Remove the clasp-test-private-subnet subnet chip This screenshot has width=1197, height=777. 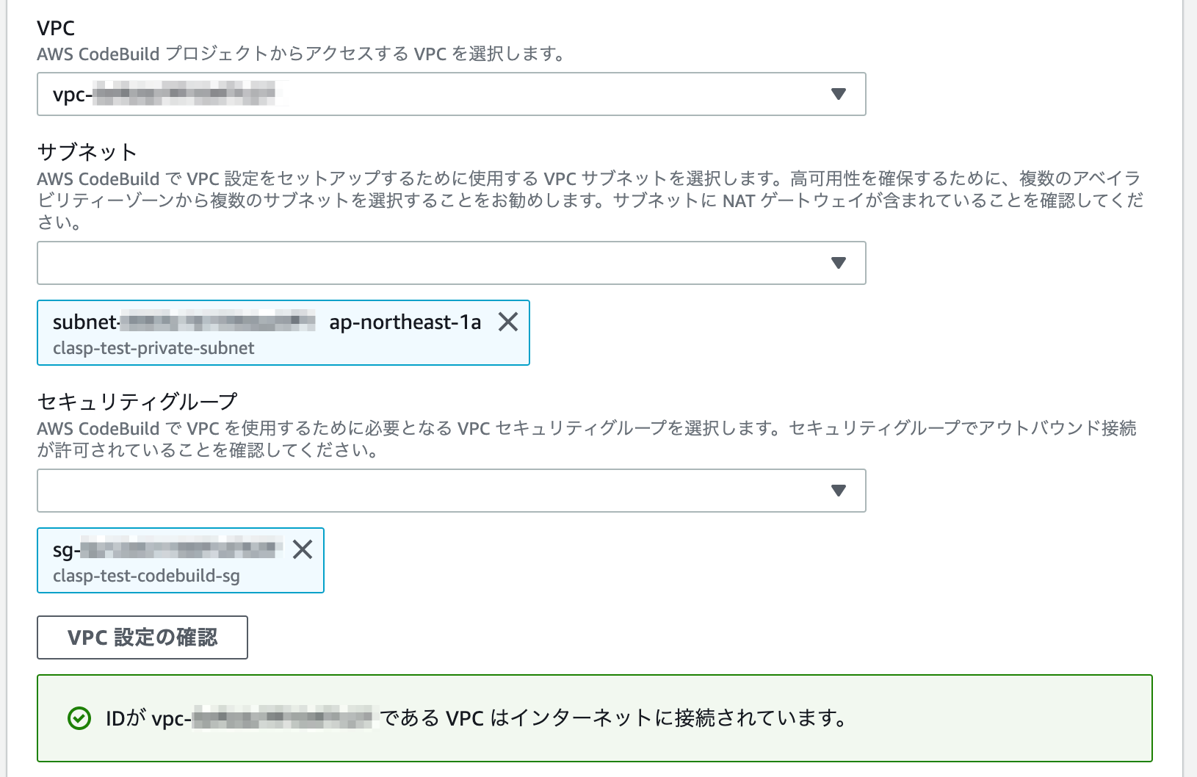pos(508,322)
